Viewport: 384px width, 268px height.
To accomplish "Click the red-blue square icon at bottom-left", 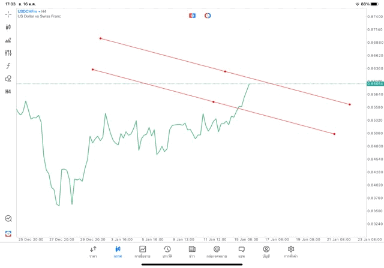I will click(x=8, y=232).
